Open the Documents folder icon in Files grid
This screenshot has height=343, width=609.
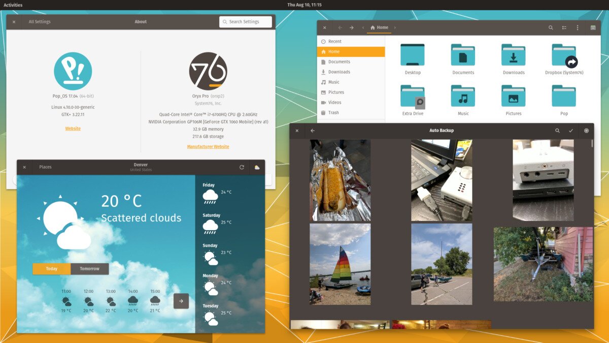pyautogui.click(x=463, y=54)
